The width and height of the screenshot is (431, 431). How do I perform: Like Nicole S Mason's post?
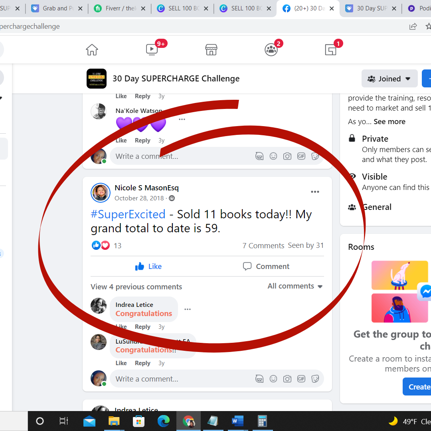click(148, 267)
